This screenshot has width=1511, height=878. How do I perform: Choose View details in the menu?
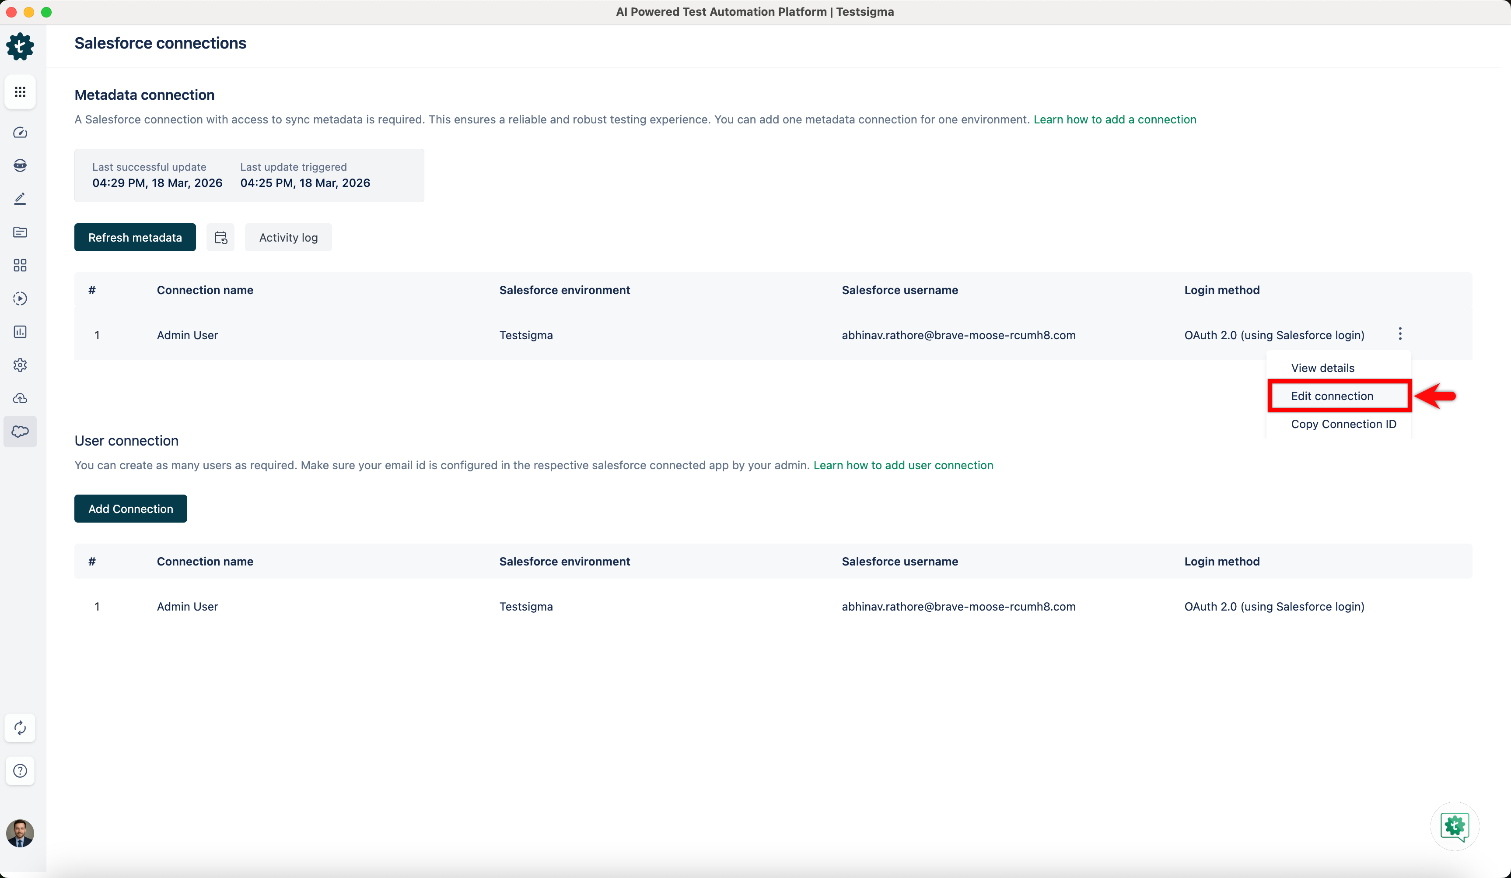1322,368
